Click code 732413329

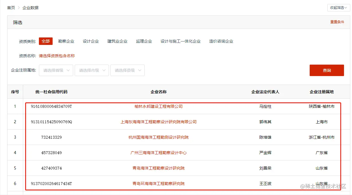pyautogui.click(x=51, y=137)
